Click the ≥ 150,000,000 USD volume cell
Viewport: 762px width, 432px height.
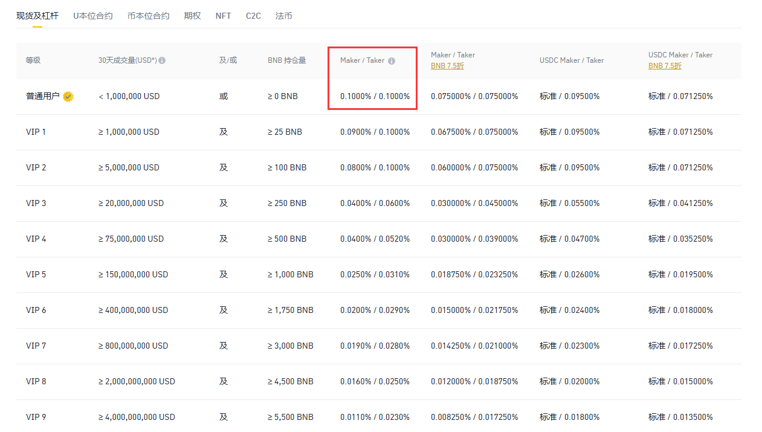click(134, 274)
